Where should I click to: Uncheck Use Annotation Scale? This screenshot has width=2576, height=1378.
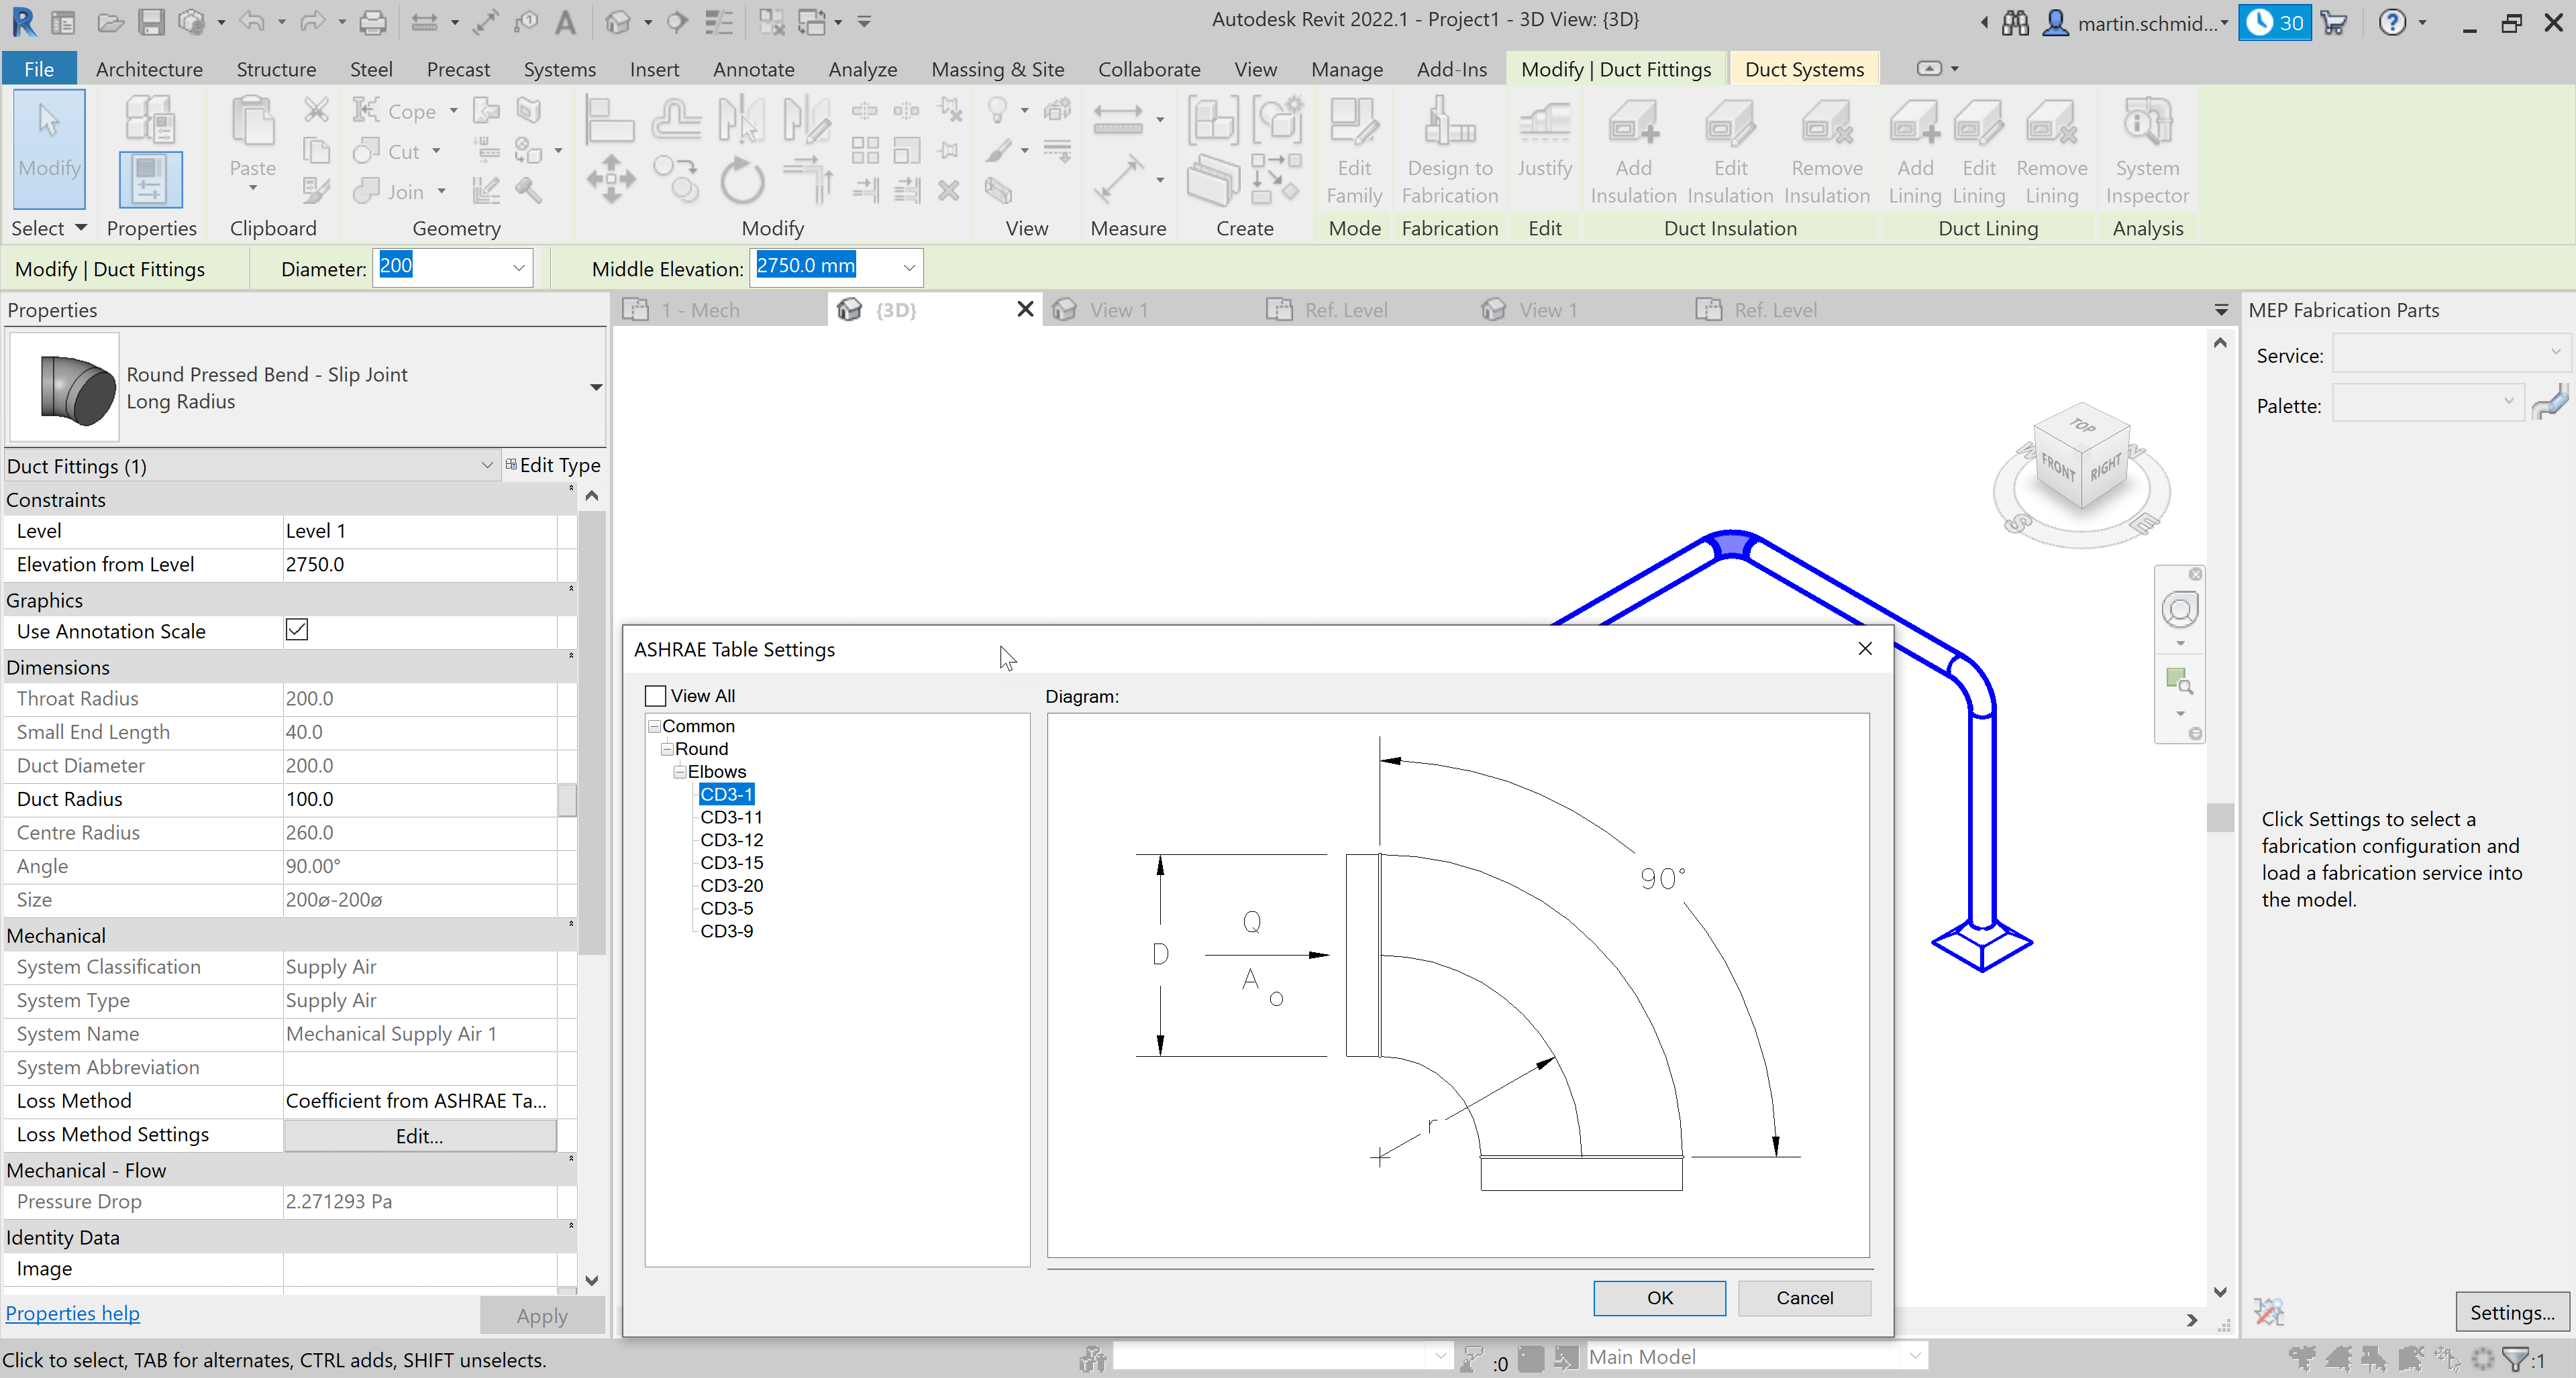pos(296,630)
